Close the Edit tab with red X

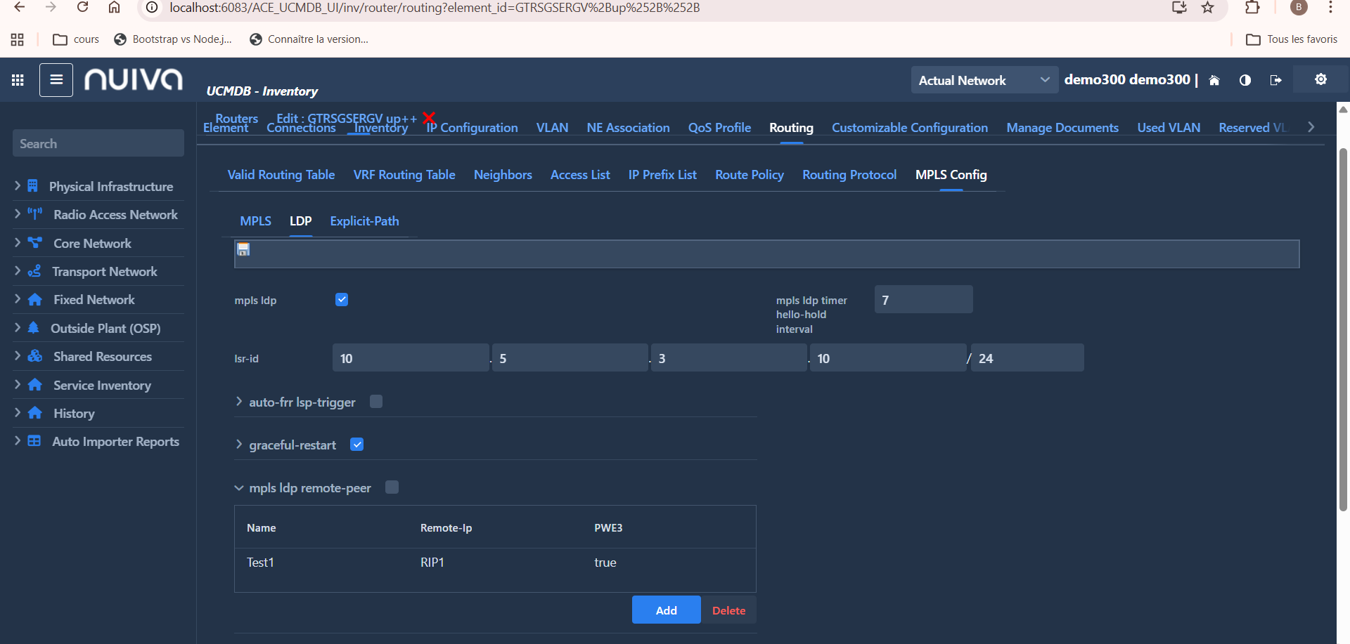429,117
